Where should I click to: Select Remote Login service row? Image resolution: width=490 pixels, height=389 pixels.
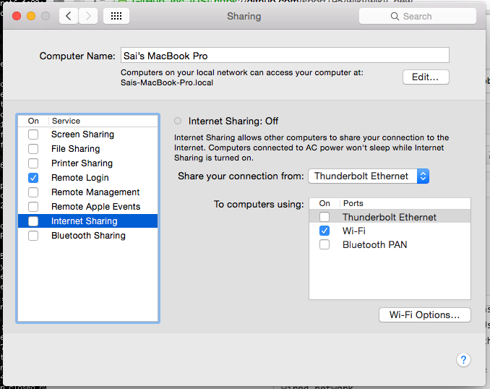point(88,178)
